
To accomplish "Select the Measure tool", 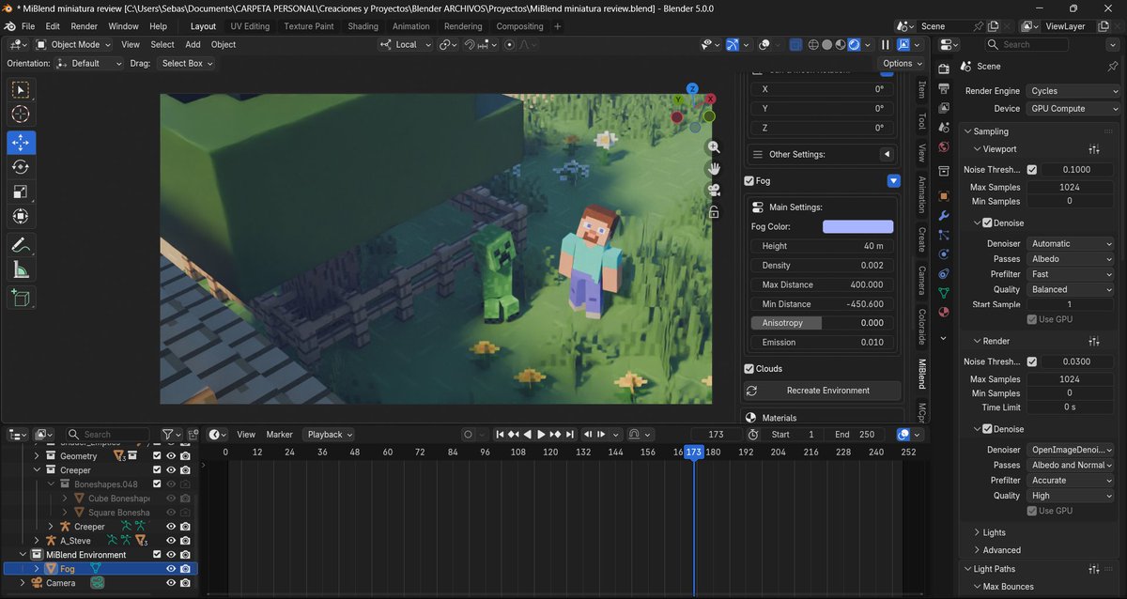I will coord(21,270).
